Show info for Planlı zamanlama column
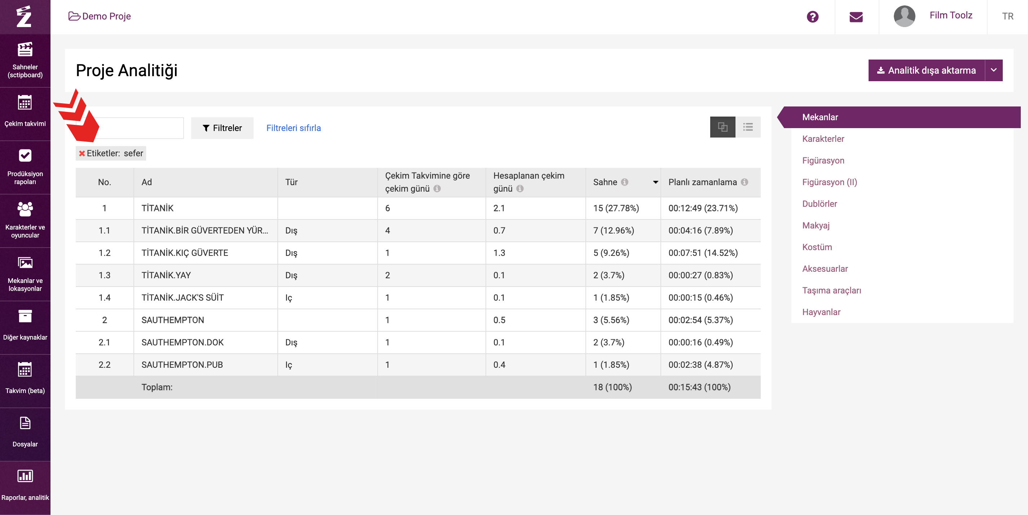The height and width of the screenshot is (515, 1028). tap(744, 182)
